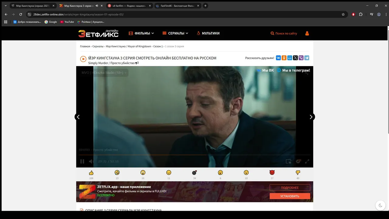This screenshot has height=219, width=389.
Task: Open a new browser tab
Action: (205, 6)
